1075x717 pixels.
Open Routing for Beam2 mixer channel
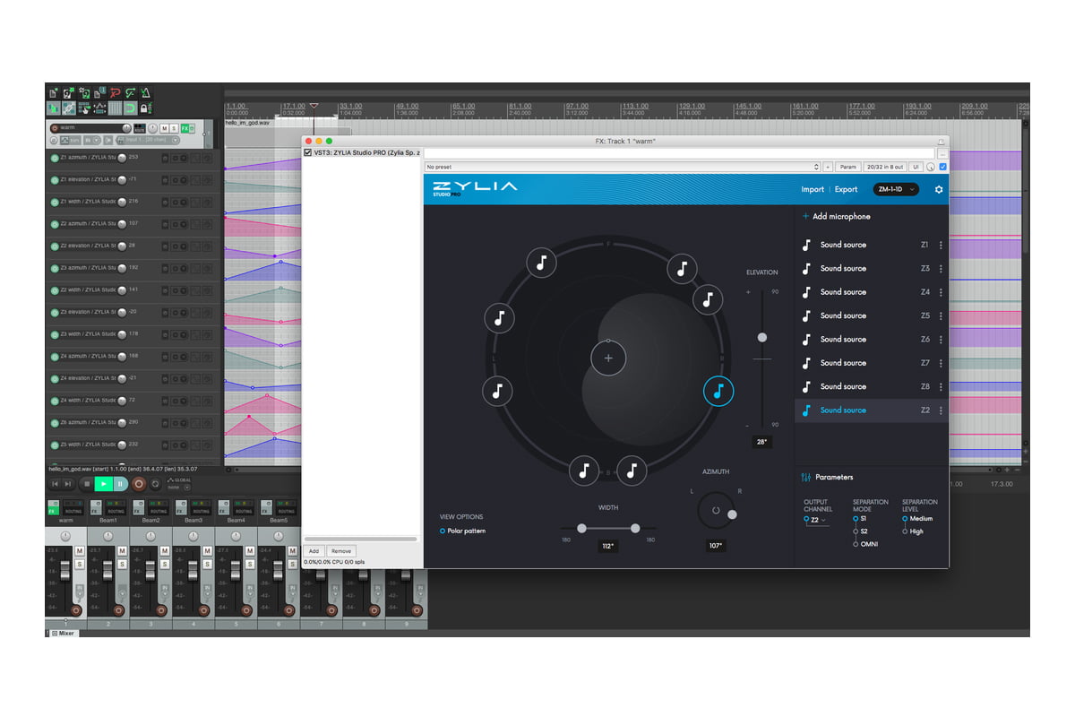[x=159, y=508]
